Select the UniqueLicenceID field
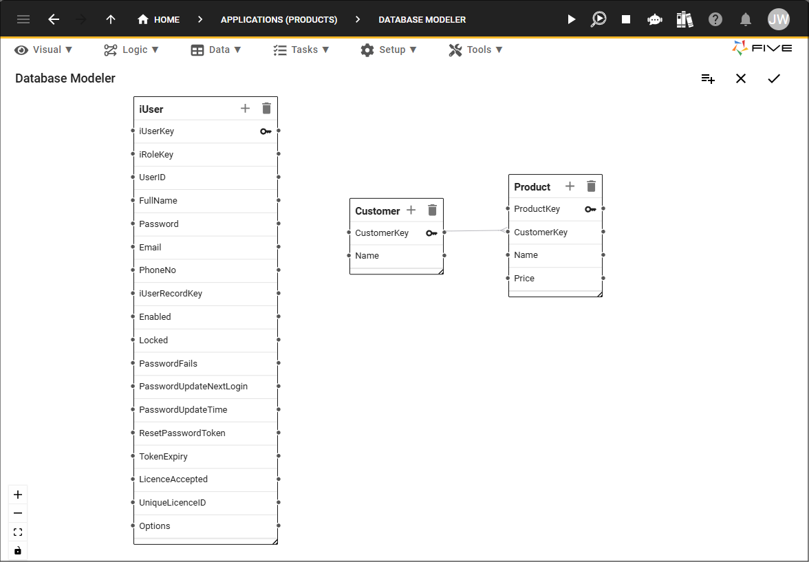The width and height of the screenshot is (809, 562). pyautogui.click(x=206, y=503)
